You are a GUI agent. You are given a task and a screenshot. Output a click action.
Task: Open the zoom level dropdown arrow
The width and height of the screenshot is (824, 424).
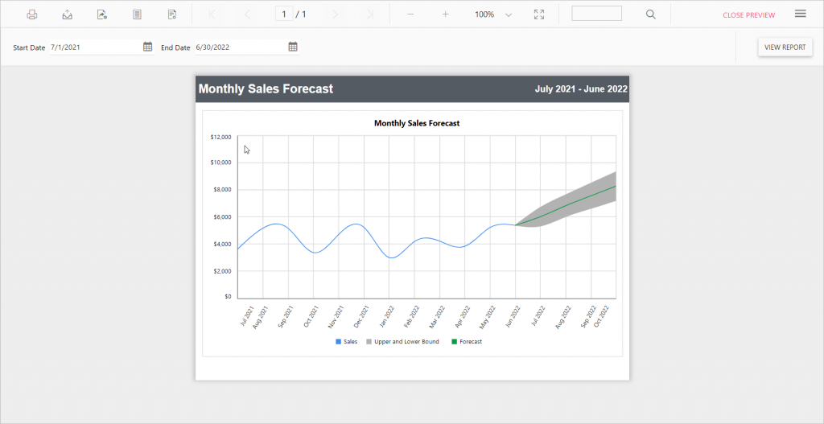(509, 15)
